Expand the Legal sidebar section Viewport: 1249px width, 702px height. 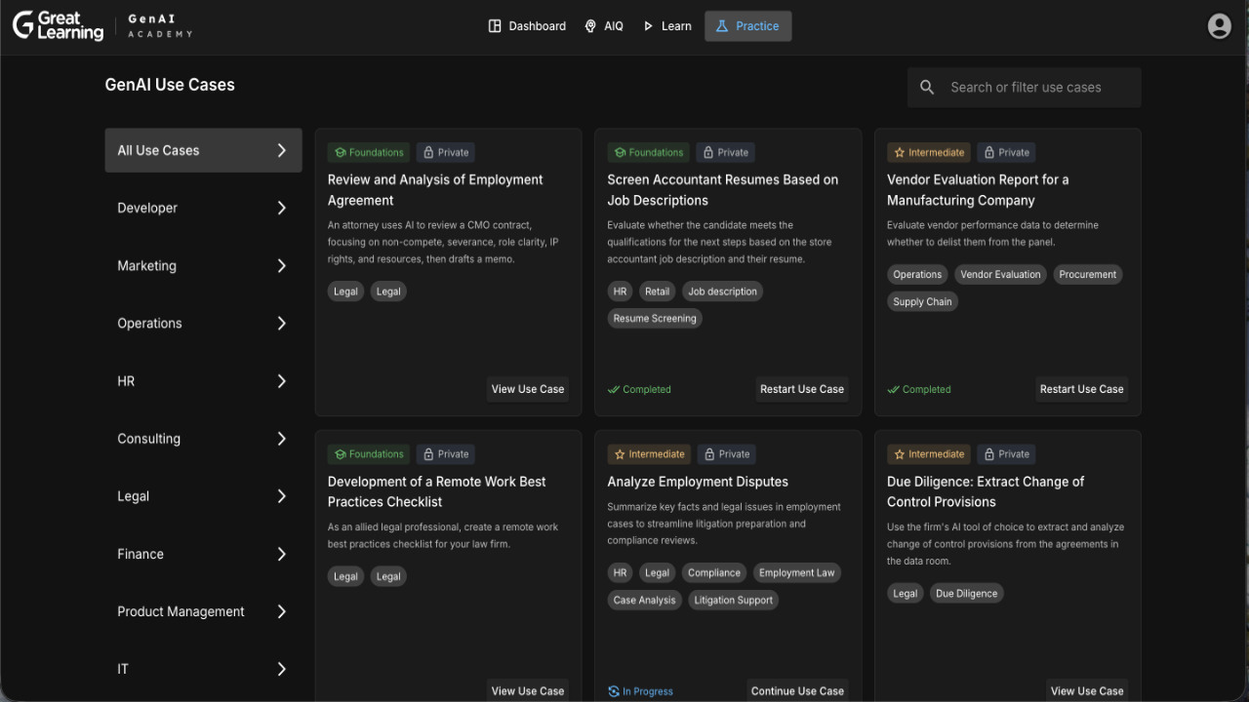click(x=202, y=495)
